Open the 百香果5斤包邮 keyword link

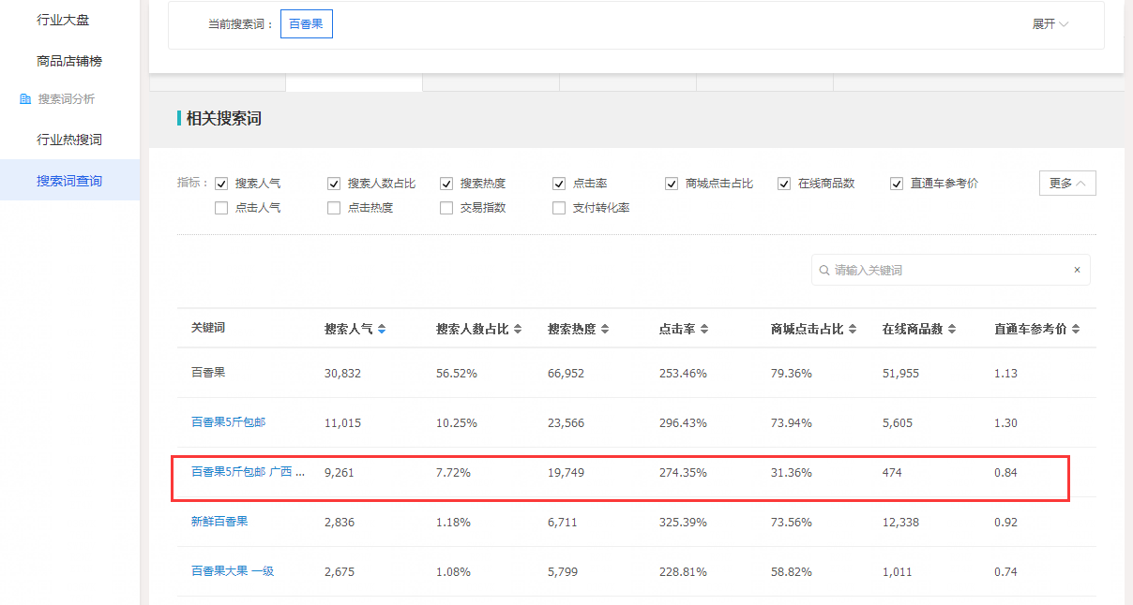[228, 422]
